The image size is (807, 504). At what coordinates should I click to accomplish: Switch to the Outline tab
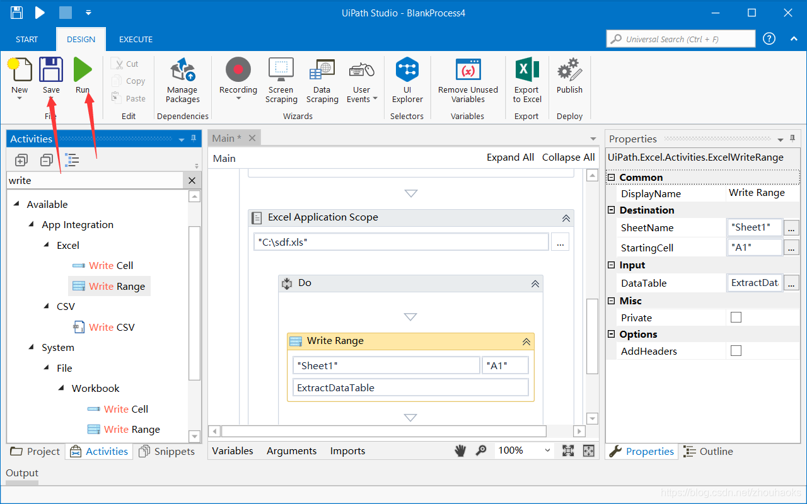pos(709,451)
